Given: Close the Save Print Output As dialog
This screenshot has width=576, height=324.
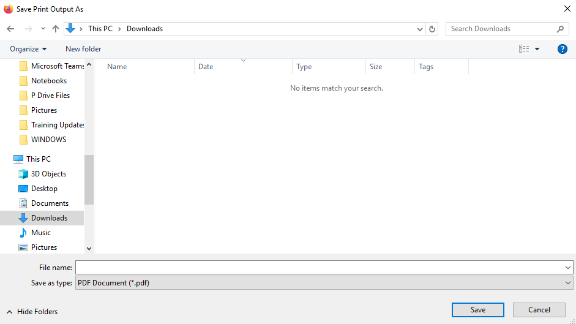Looking at the screenshot, I should (x=567, y=9).
